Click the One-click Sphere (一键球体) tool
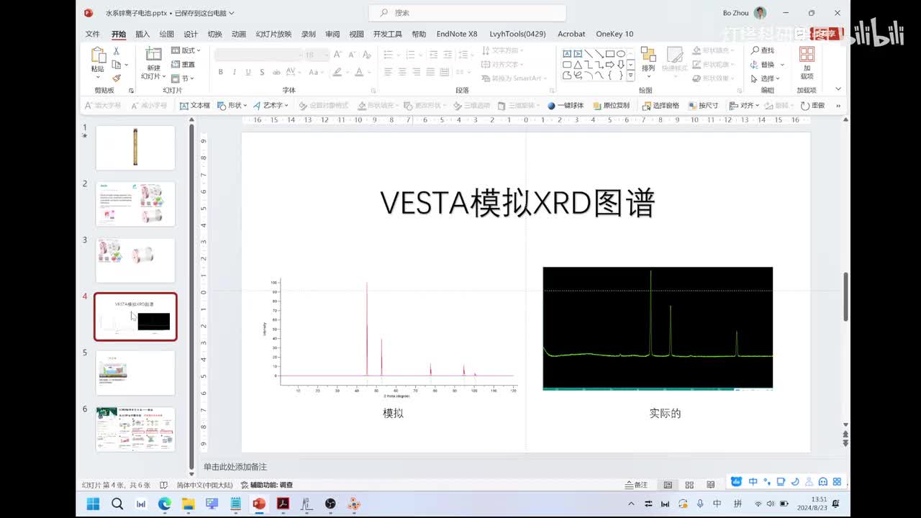921x518 pixels. click(x=566, y=106)
